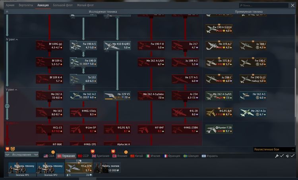Click the He 219 A-7 premium aircraft
Viewport: 298px width, 180px height.
click(219, 45)
